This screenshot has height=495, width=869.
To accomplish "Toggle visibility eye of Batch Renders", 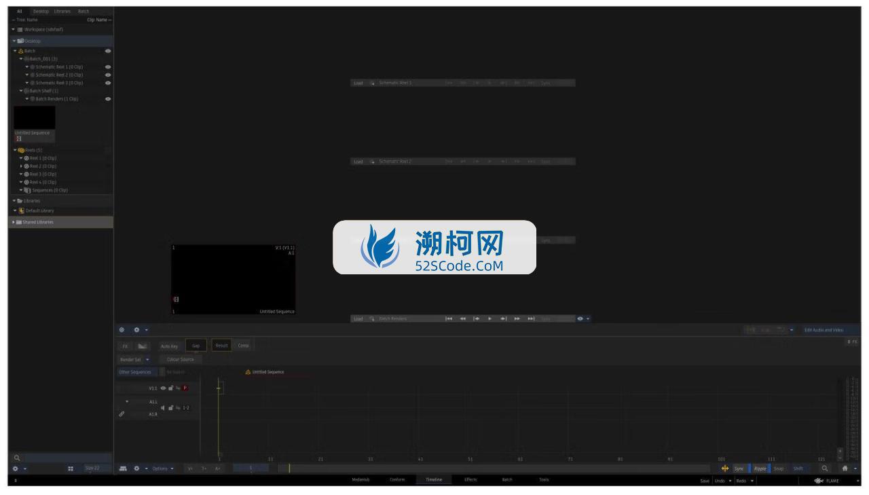I will point(108,98).
